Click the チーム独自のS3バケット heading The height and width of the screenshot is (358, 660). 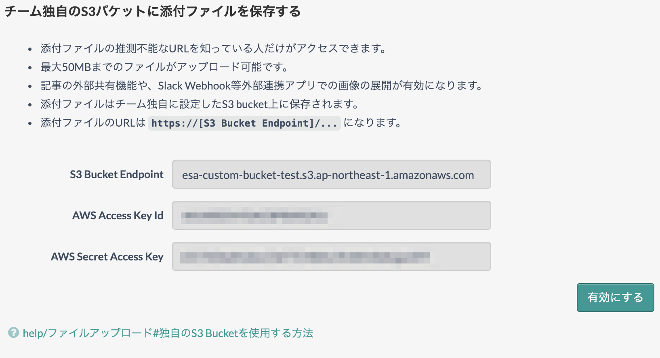pyautogui.click(x=152, y=11)
